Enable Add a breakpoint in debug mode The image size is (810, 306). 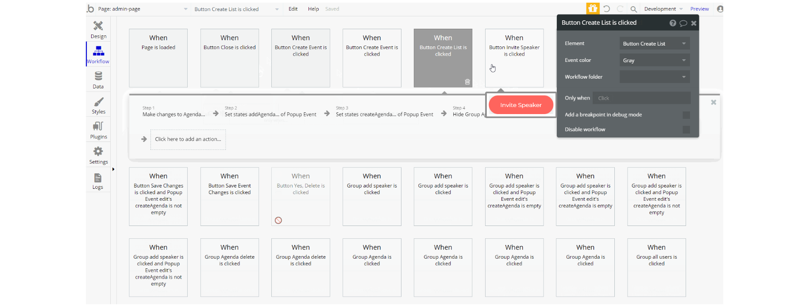coord(686,115)
